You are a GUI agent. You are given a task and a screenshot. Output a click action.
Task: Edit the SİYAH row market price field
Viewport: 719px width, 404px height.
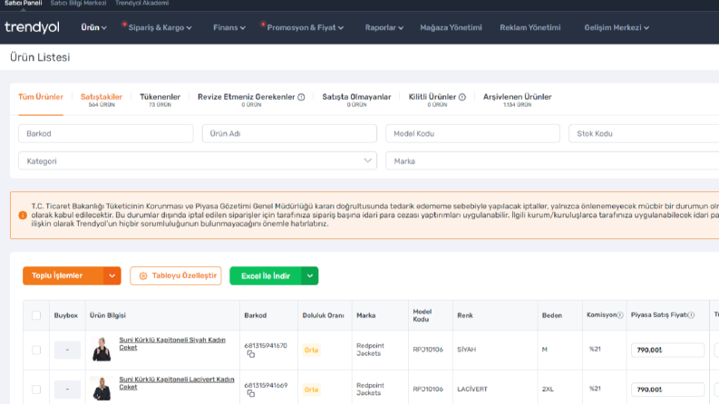(x=667, y=350)
